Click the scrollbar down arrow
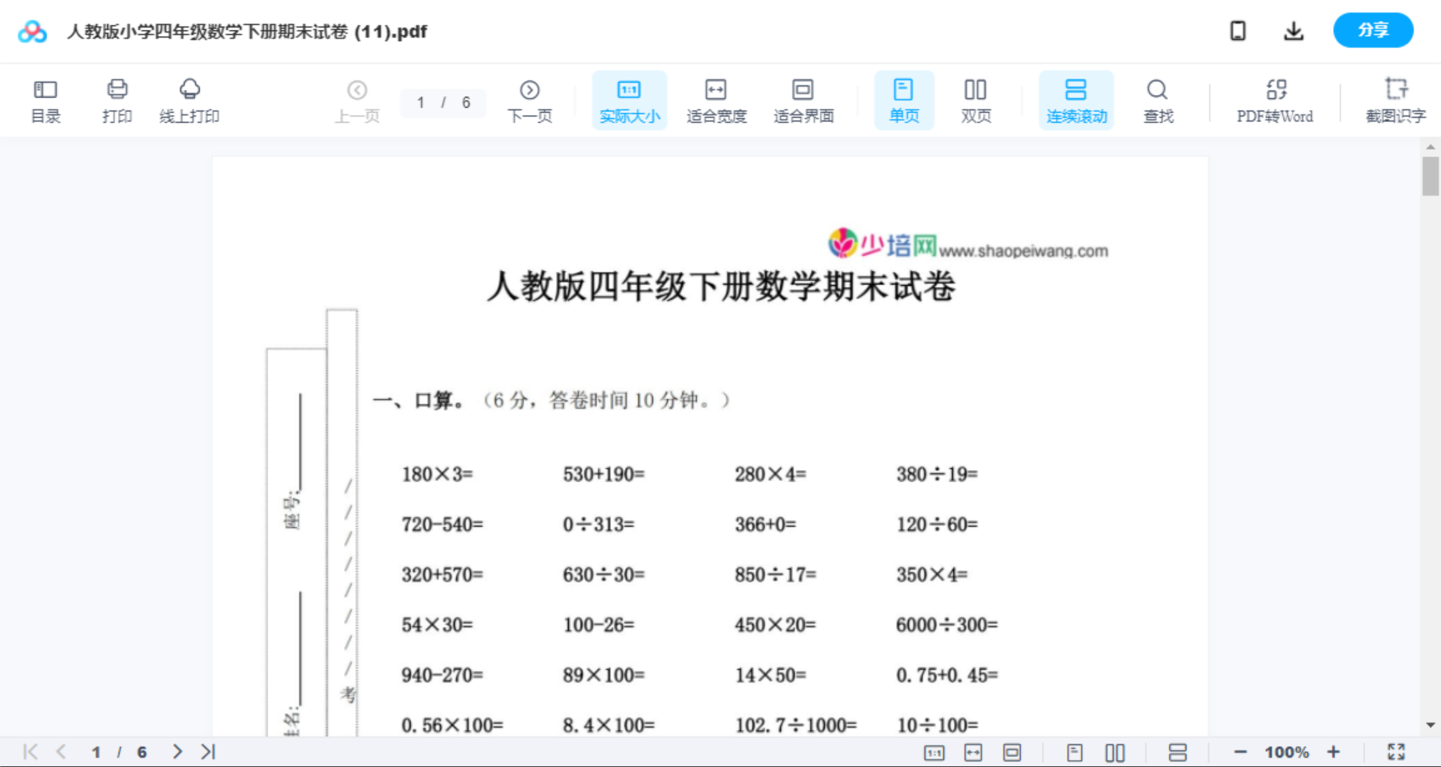The image size is (1441, 767). coord(1429,726)
